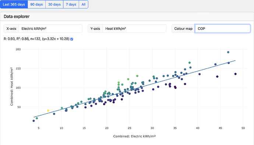The width and height of the screenshot is (254, 145).
Task: Click the dark purple point at far right
Action: pos(235,74)
